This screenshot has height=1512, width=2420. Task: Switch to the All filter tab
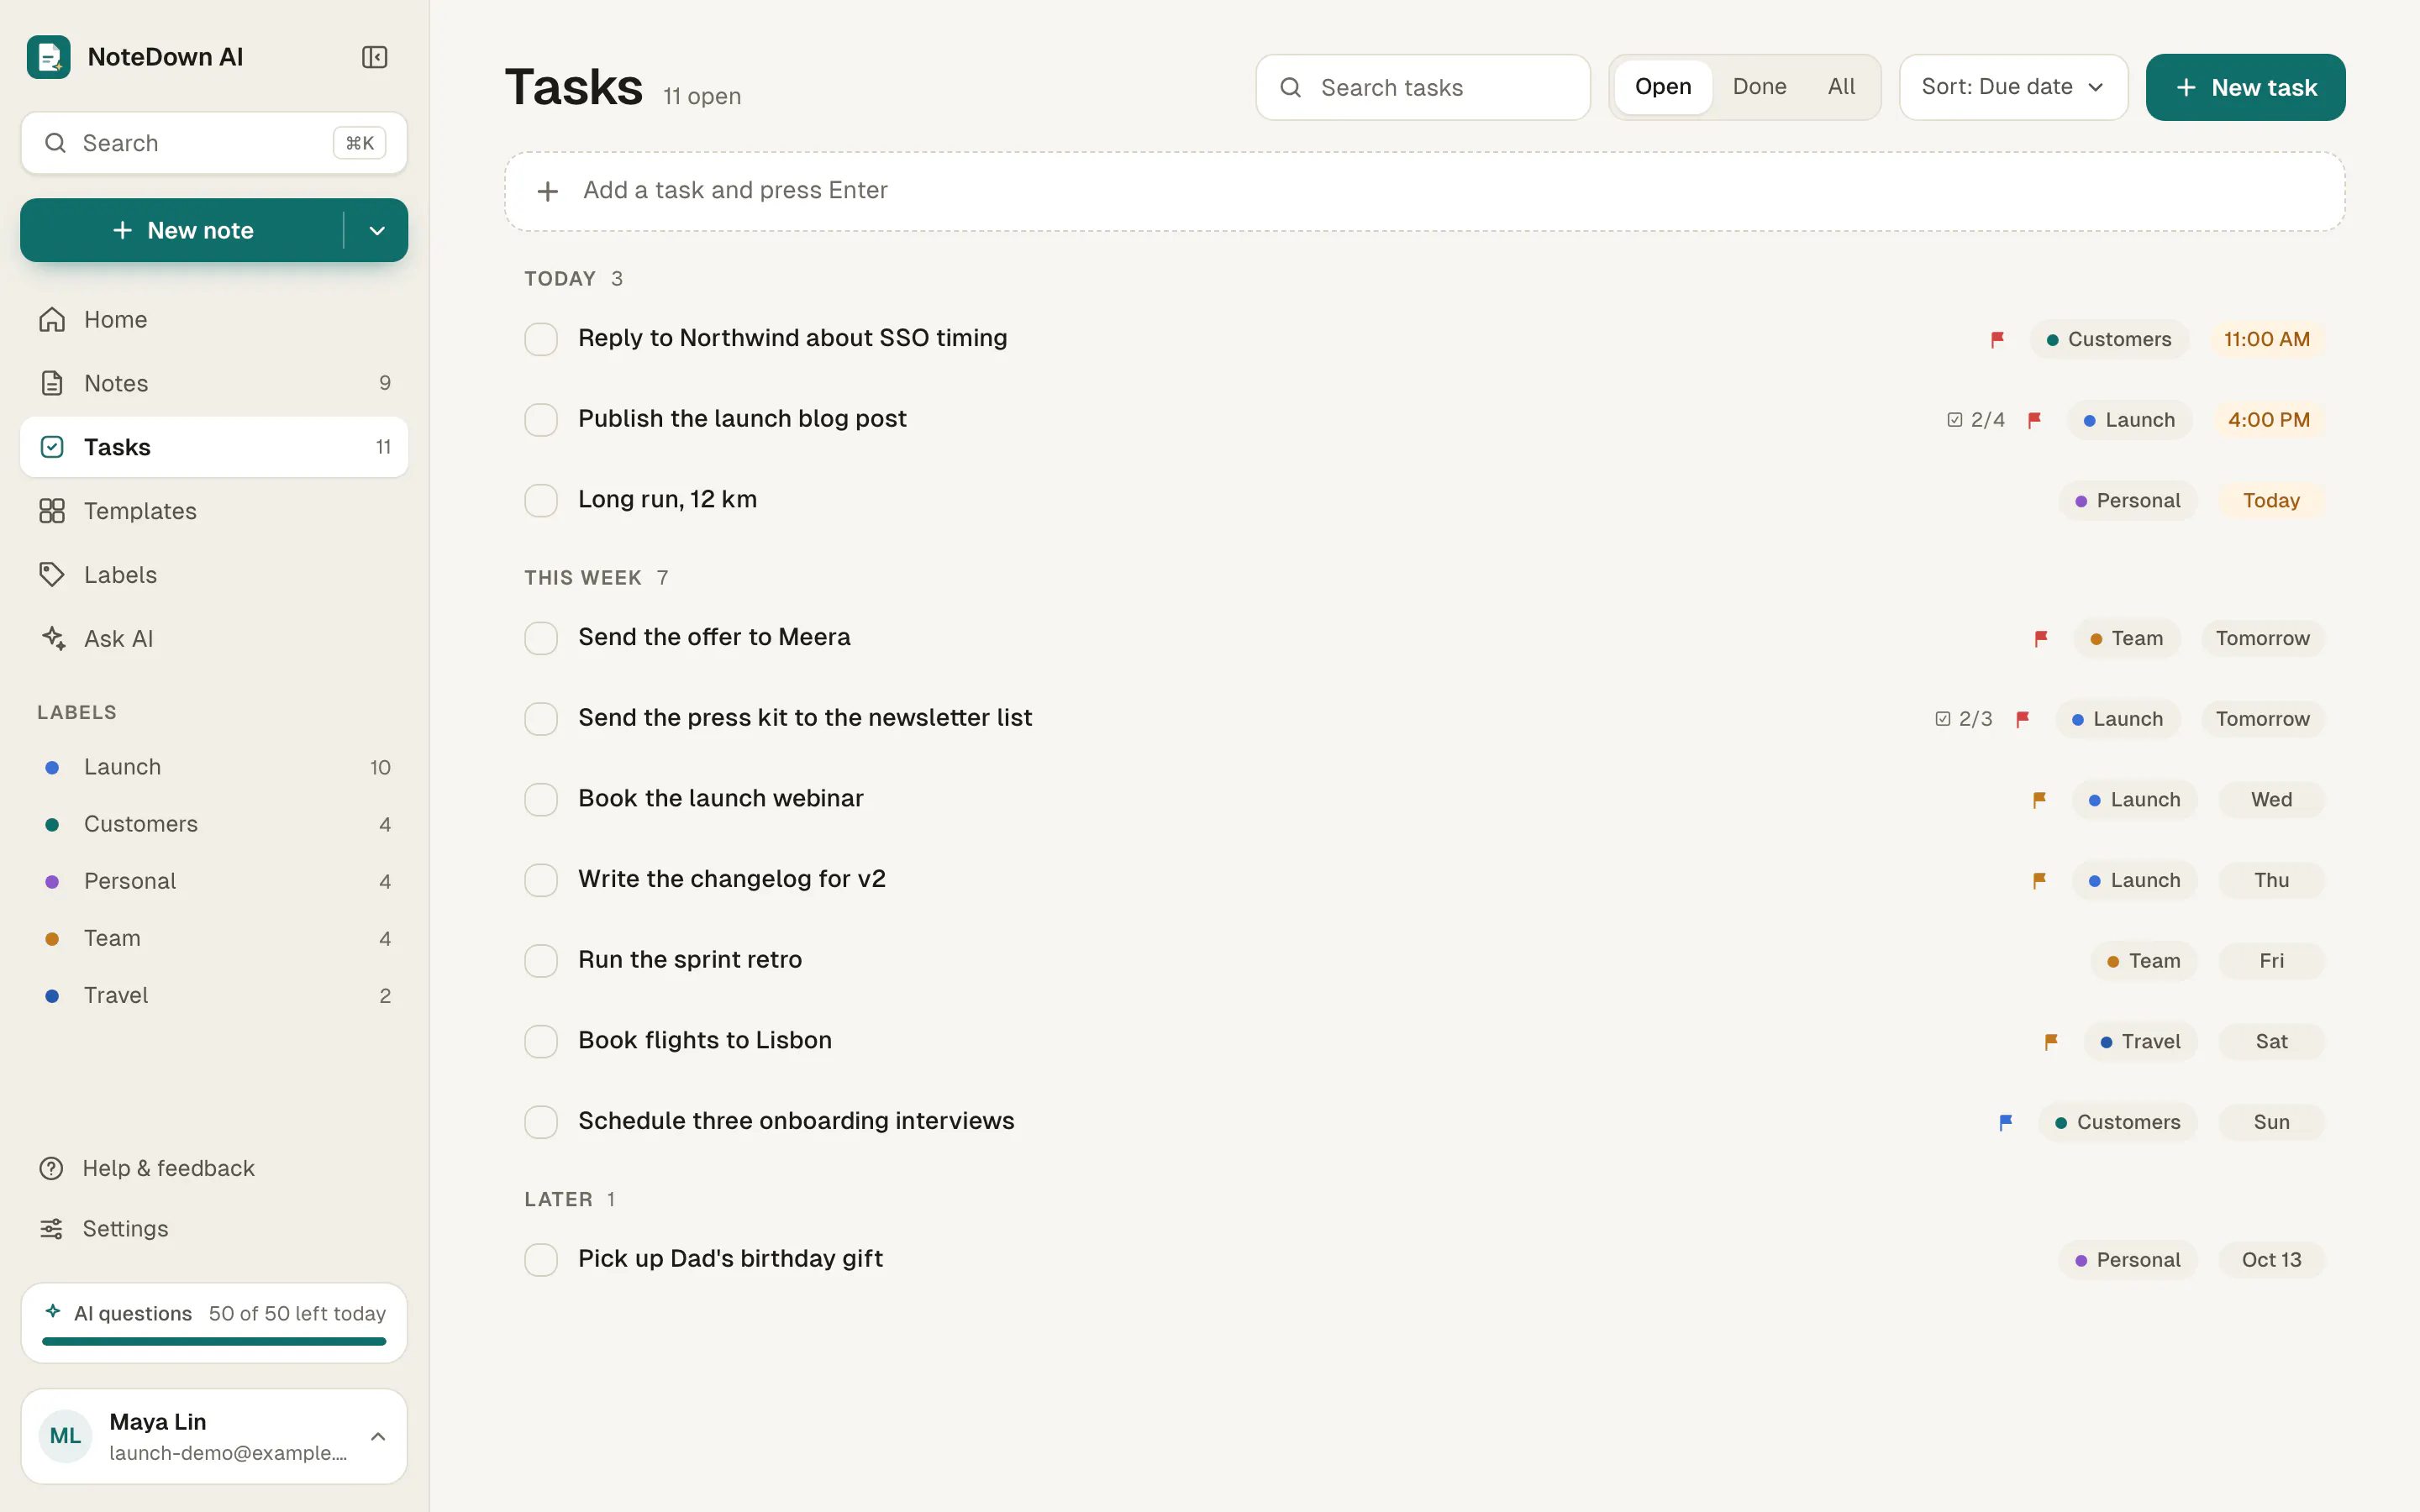(x=1841, y=87)
